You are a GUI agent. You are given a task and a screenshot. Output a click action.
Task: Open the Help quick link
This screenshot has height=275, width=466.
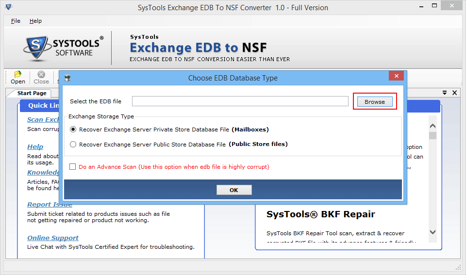tap(35, 146)
